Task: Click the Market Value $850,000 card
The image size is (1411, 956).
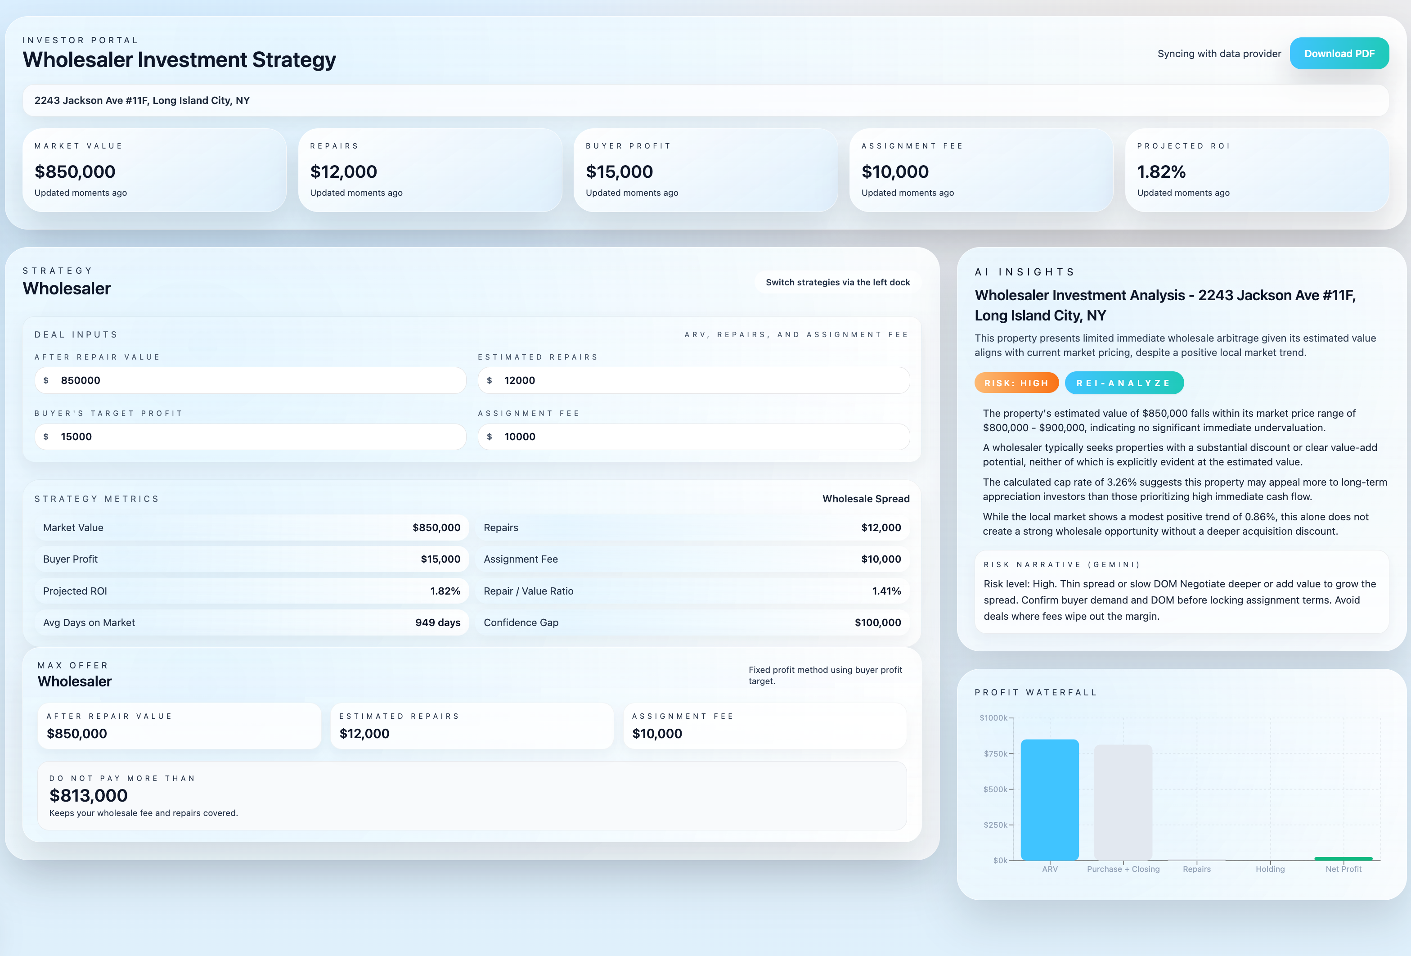Action: [153, 171]
